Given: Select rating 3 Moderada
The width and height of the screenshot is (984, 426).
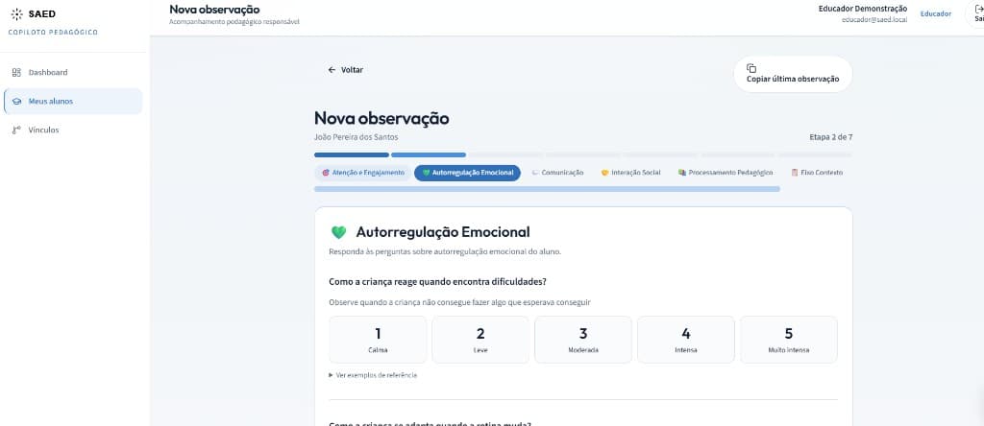Looking at the screenshot, I should click(x=583, y=340).
